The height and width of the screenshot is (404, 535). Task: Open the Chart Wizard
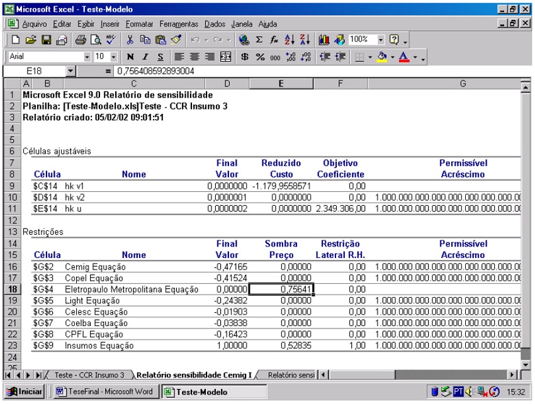click(x=325, y=39)
